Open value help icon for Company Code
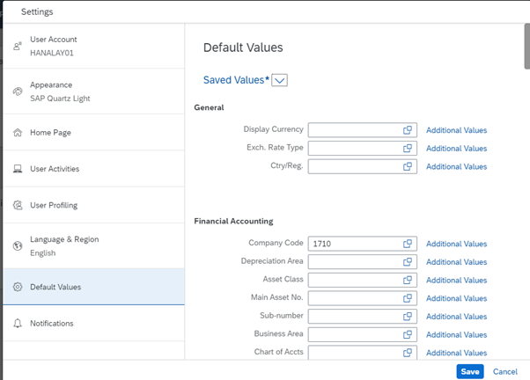 [408, 244]
